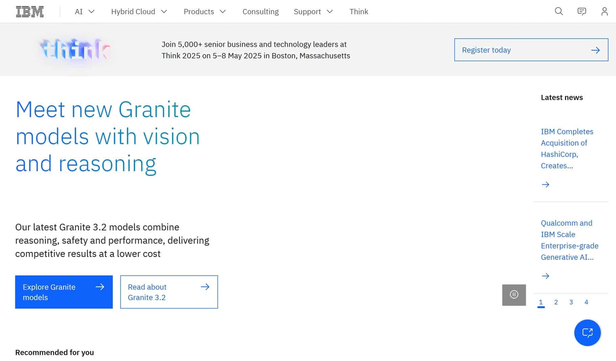Click Read about Granite 3.2 button
The height and width of the screenshot is (361, 616).
(169, 292)
